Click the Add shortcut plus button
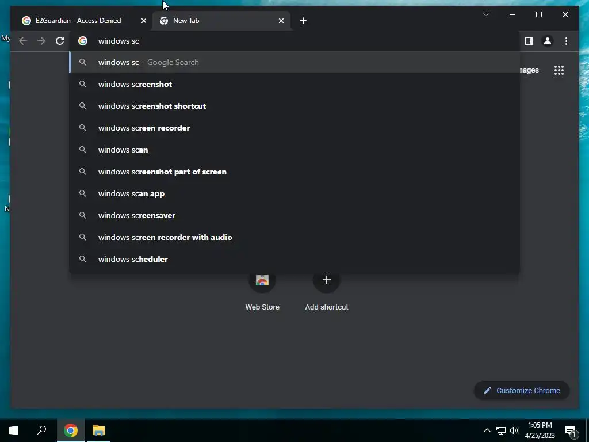 click(x=327, y=280)
